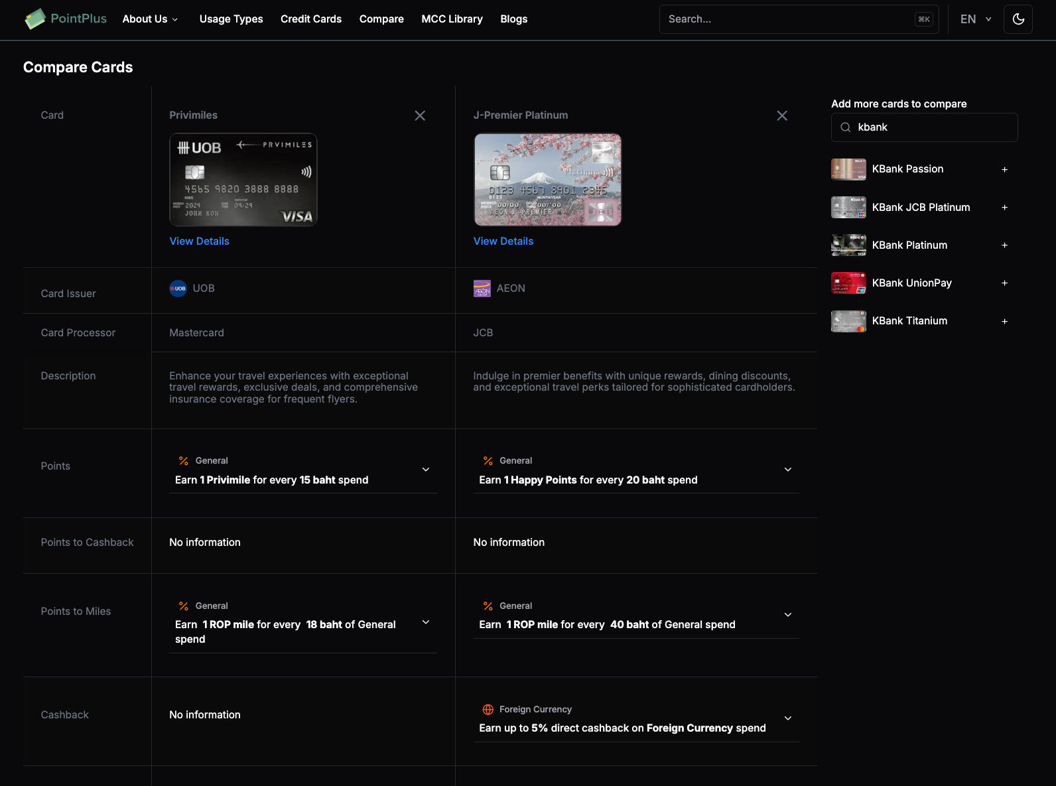Select KBank Platinum card name
Screen dimensions: 1056x786
[x=909, y=245]
